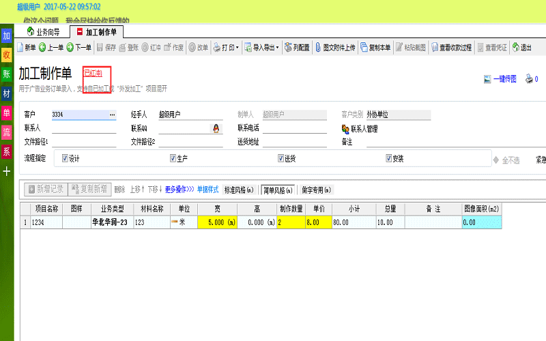Click the yellow 宽 cell showing 5.000
The height and width of the screenshot is (341, 546).
click(x=217, y=222)
